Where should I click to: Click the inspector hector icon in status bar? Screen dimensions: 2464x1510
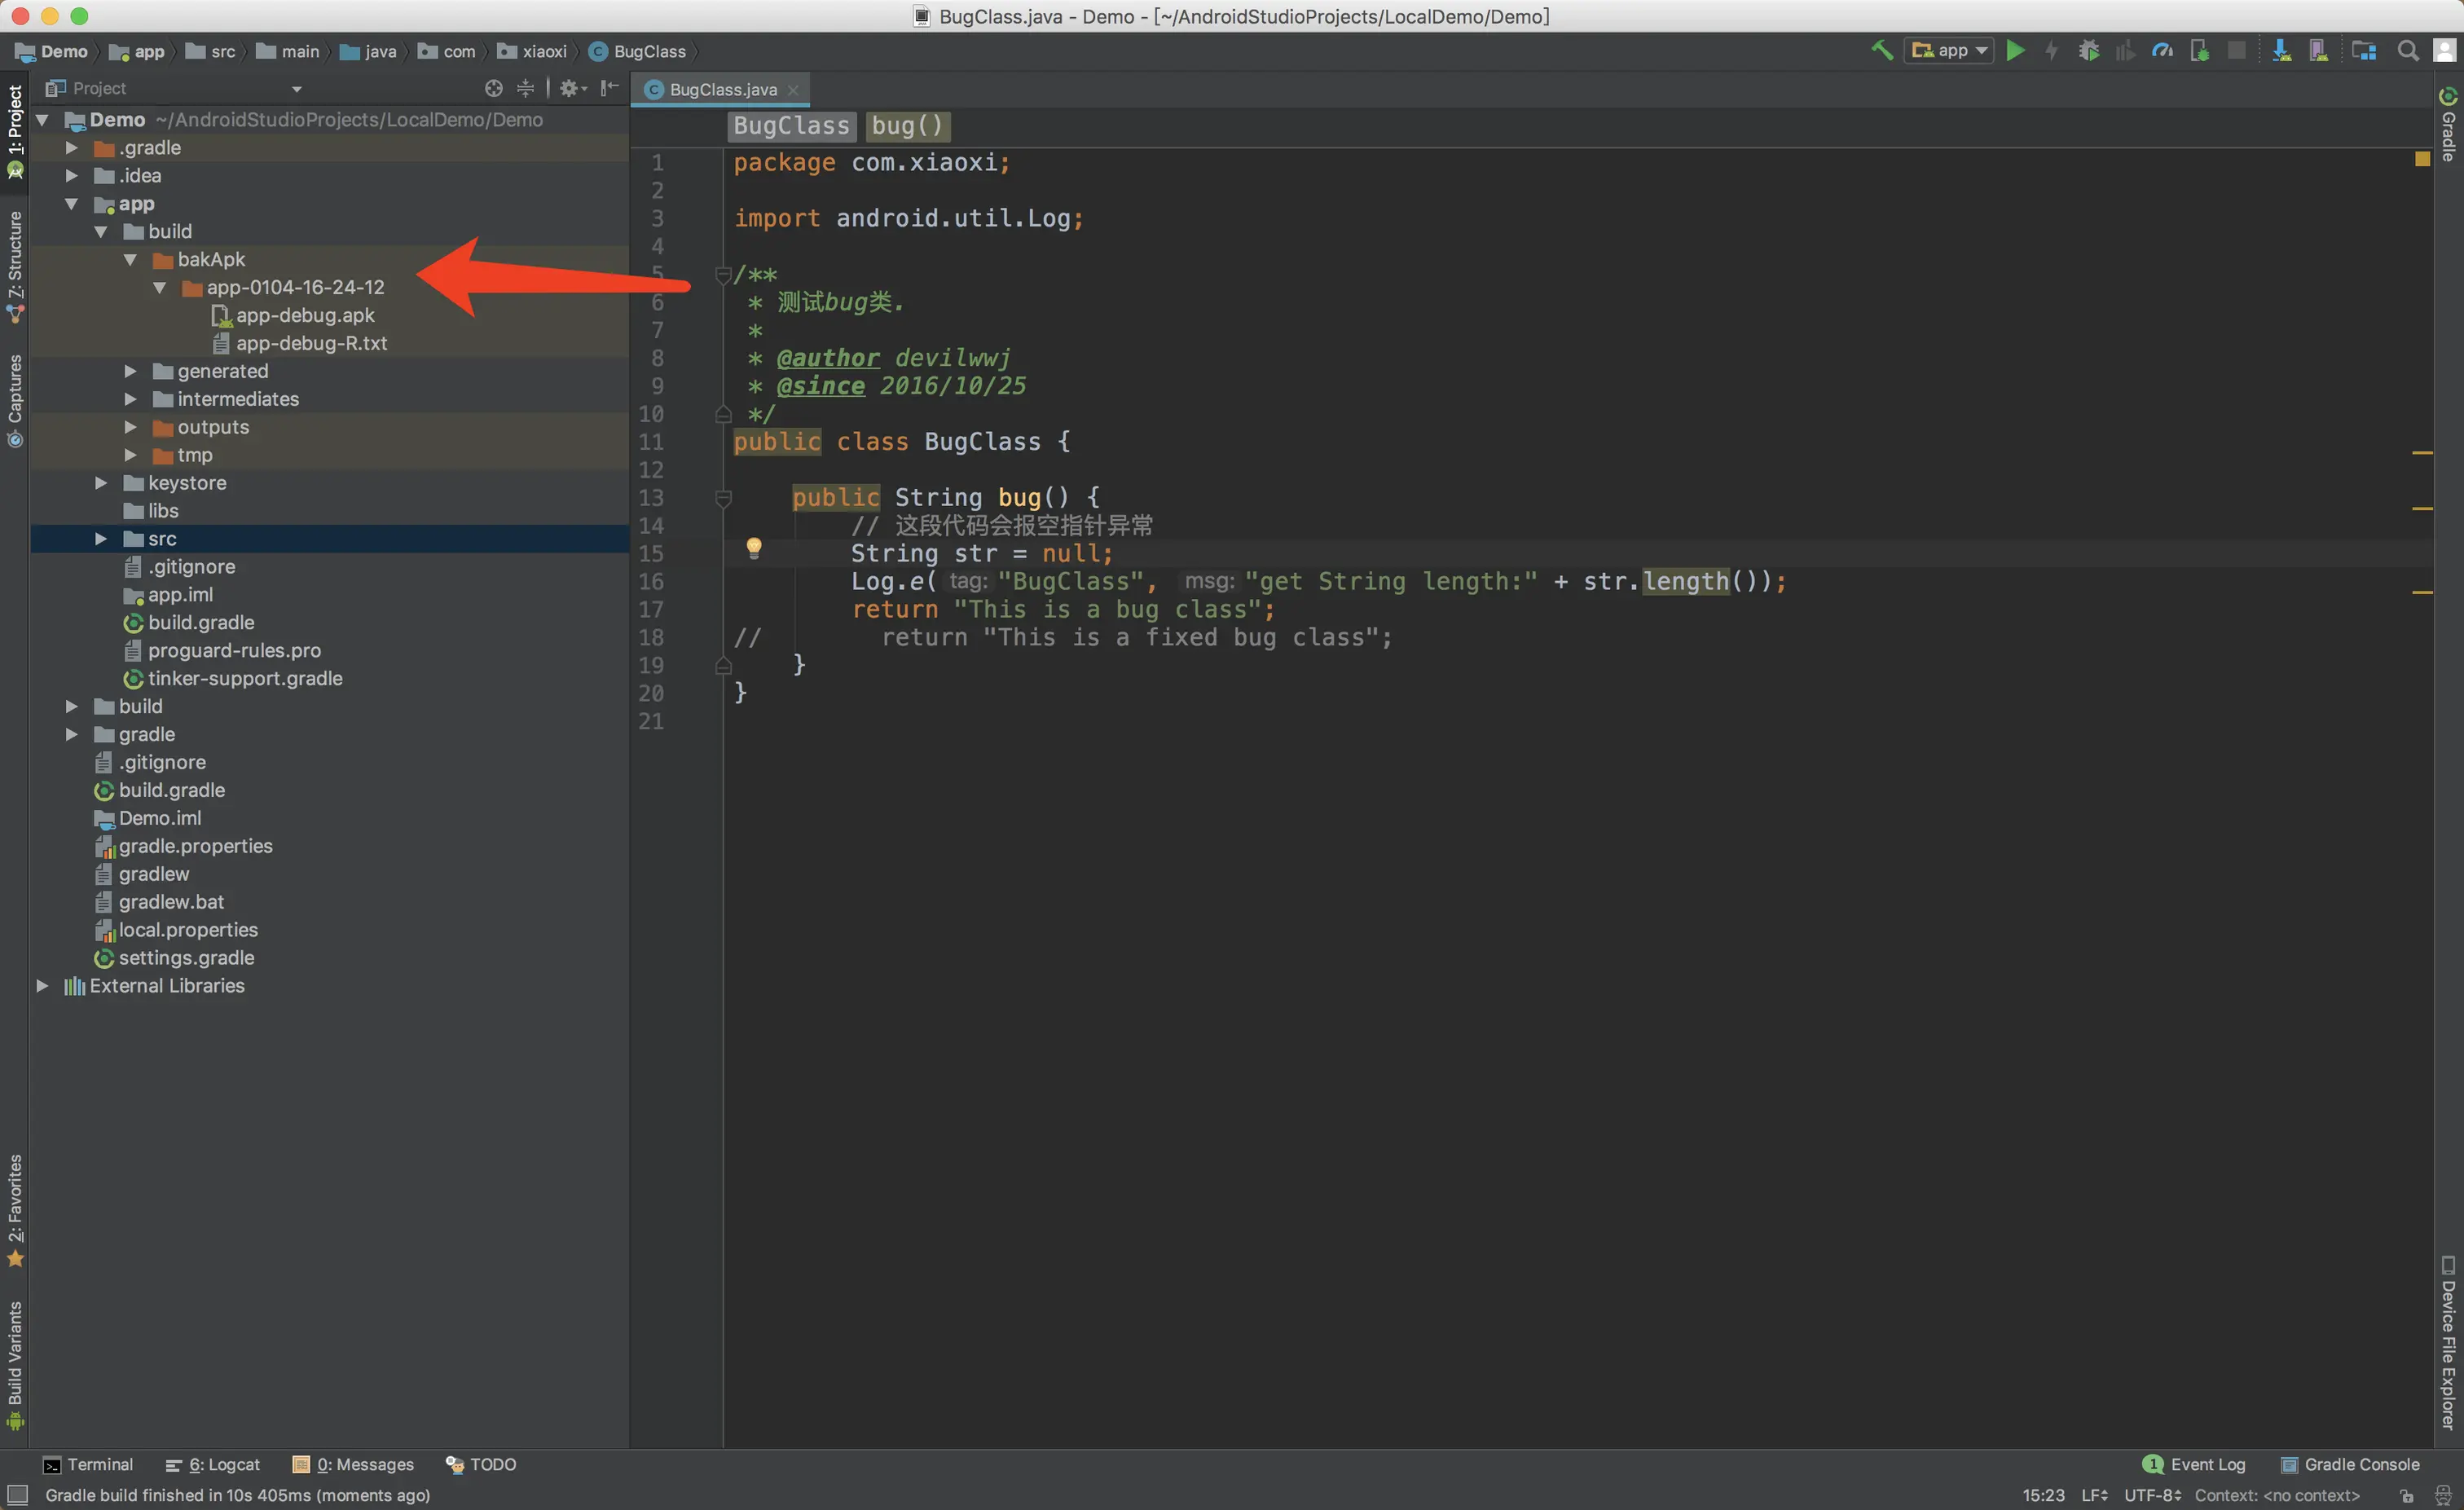[x=2443, y=1495]
